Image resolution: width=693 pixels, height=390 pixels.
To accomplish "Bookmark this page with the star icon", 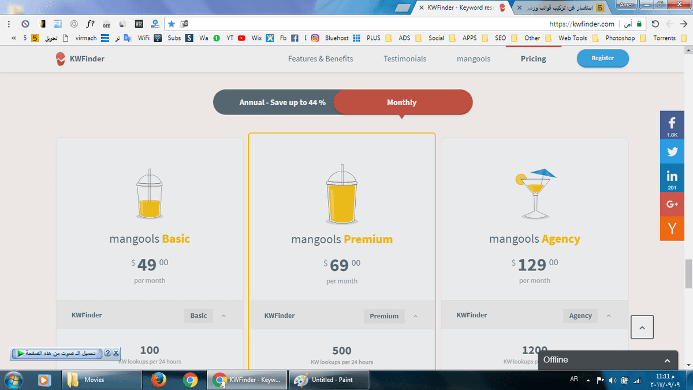I will 171,24.
